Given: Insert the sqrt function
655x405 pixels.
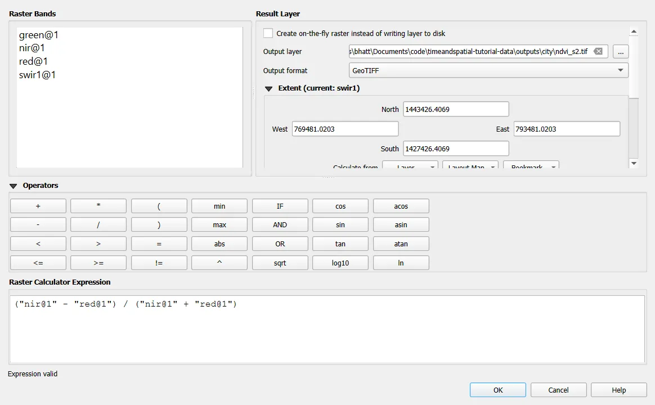Looking at the screenshot, I should [x=280, y=263].
